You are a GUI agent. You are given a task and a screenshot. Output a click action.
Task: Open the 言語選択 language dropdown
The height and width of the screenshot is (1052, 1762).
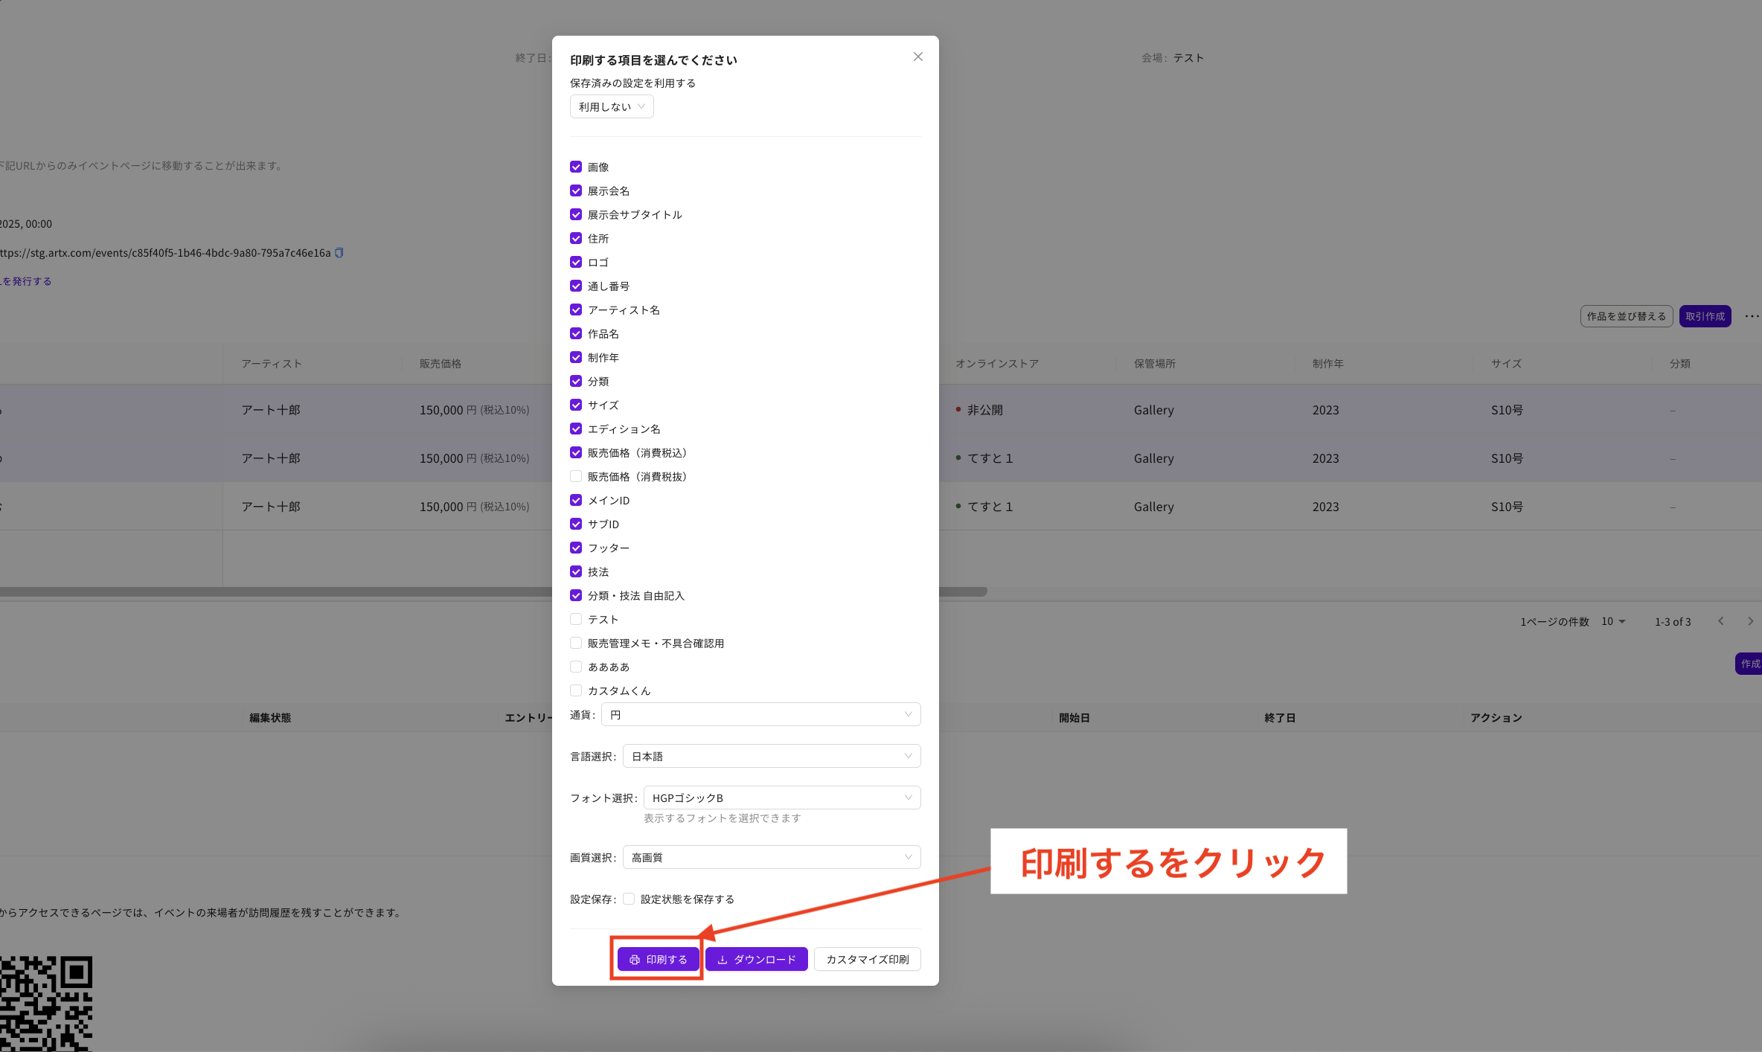coord(771,756)
